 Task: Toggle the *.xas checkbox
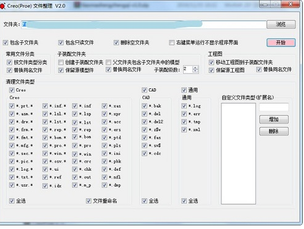104,106
